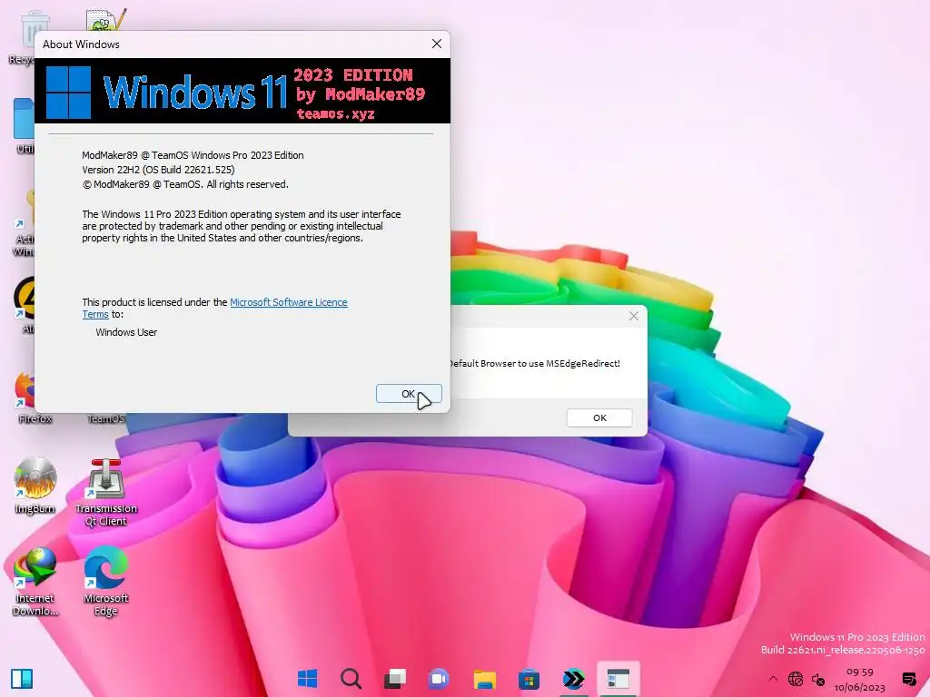Viewport: 930px width, 697px height.
Task: Open the Start menu from taskbar
Action: point(307,679)
